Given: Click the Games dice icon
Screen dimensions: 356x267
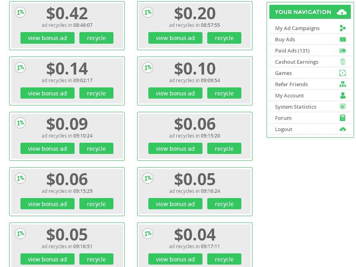Looking at the screenshot, I should [343, 73].
